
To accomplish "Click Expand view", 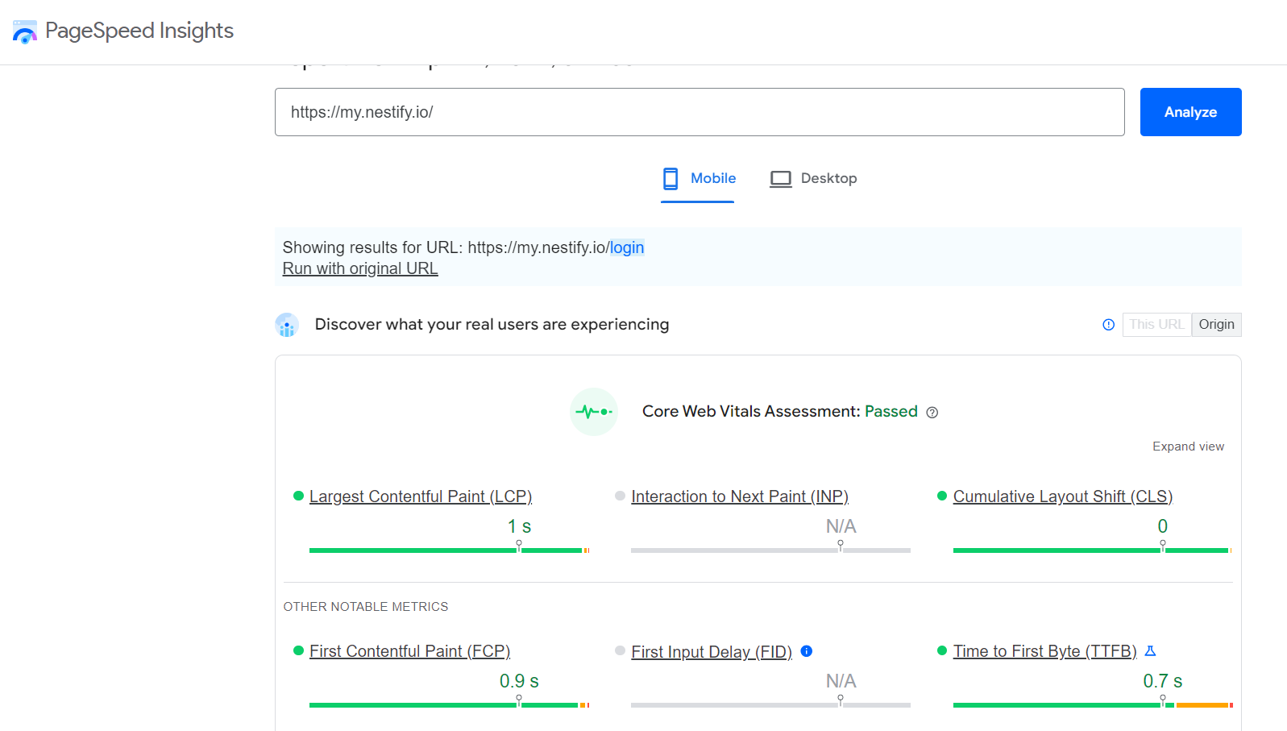I will click(x=1188, y=446).
